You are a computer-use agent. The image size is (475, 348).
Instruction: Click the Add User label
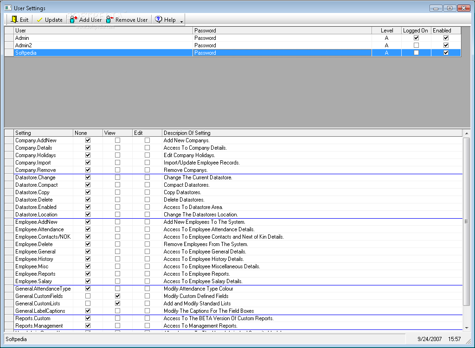[x=90, y=20]
